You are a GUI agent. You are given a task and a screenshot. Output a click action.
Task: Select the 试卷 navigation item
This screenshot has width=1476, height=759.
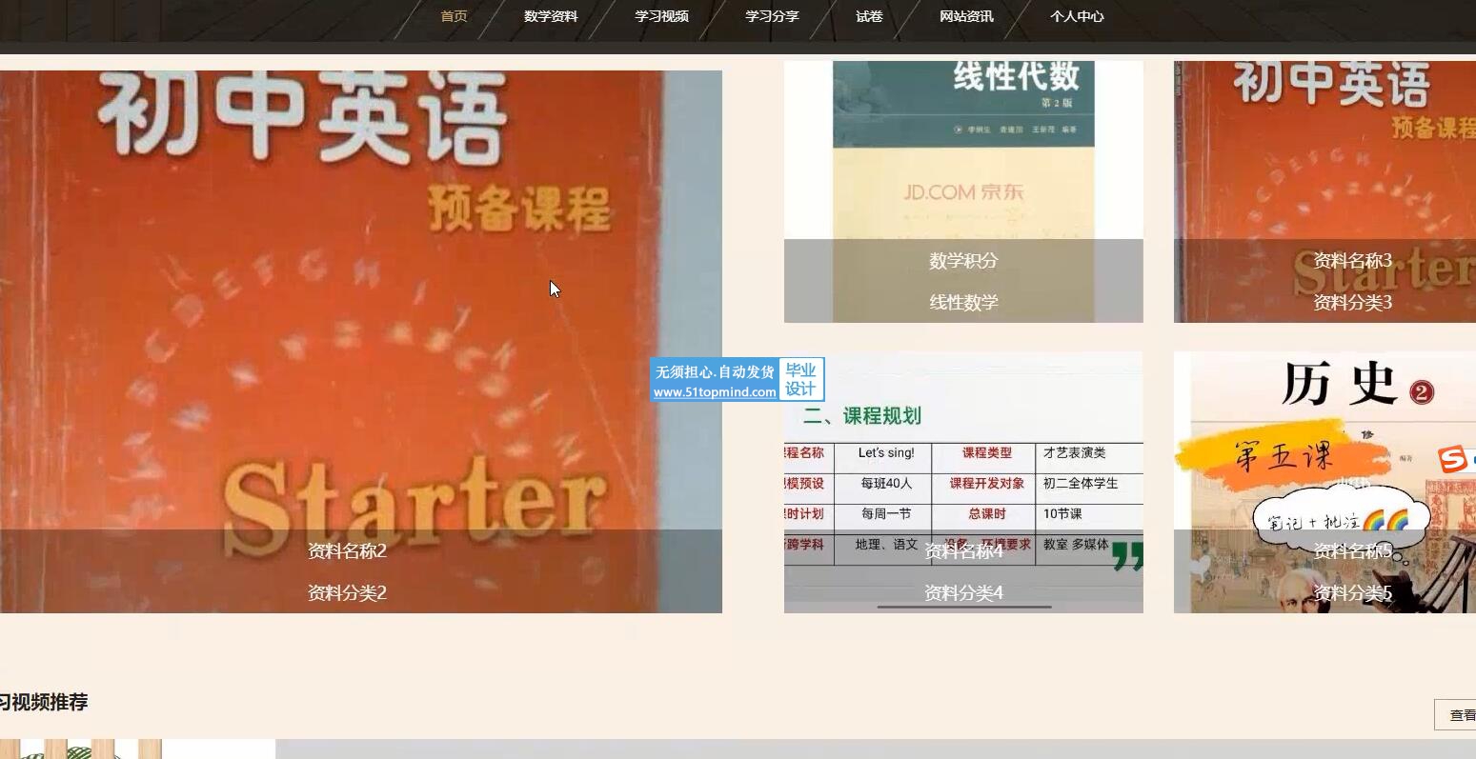869,16
